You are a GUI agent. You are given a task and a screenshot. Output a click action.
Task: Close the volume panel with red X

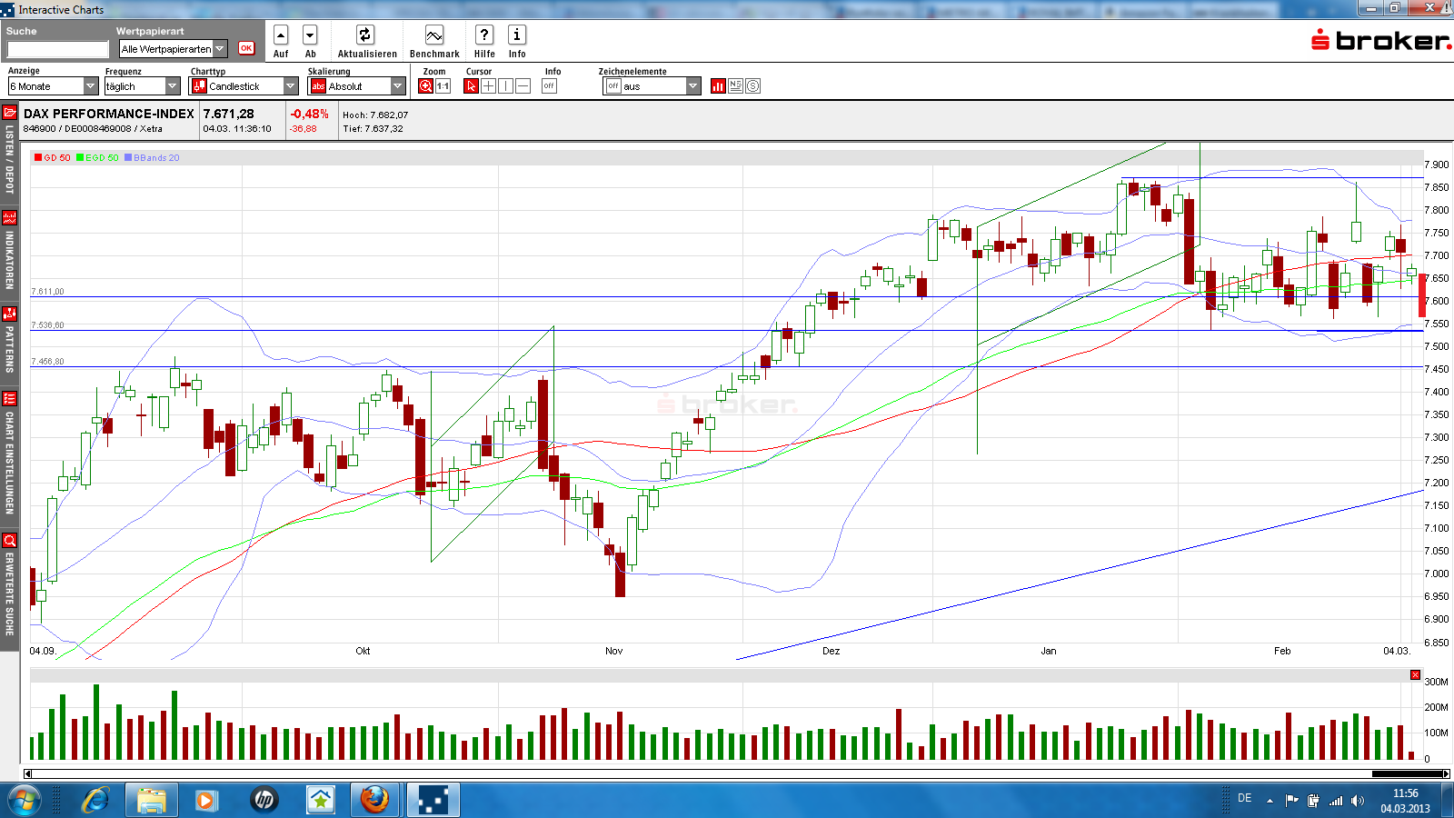click(x=1415, y=674)
